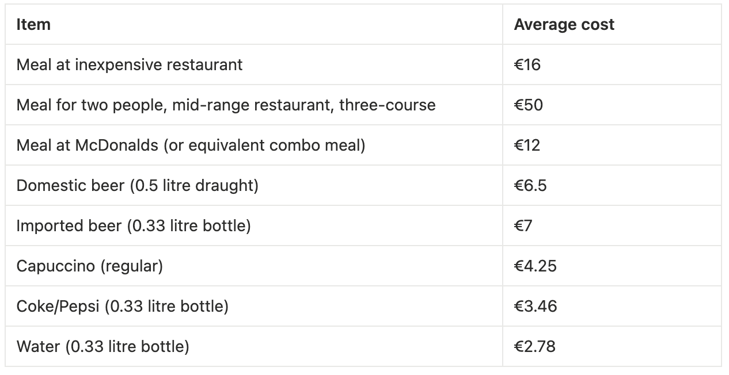Click the €50 cost value
This screenshot has width=729, height=375.
(528, 105)
